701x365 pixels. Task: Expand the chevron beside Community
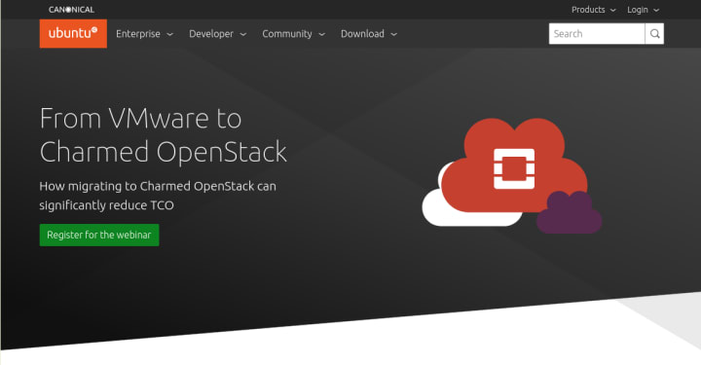[x=322, y=34]
